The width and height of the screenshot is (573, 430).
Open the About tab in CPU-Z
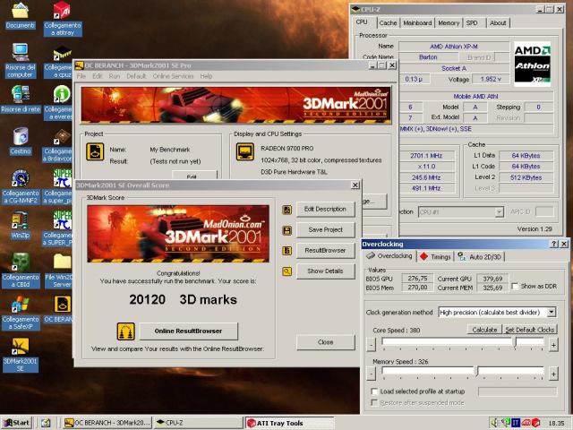pyautogui.click(x=498, y=23)
